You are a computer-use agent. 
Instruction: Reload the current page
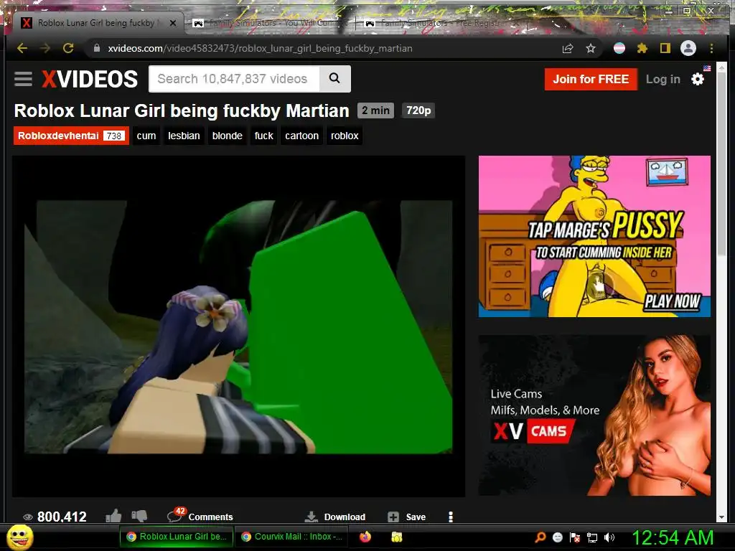(68, 48)
